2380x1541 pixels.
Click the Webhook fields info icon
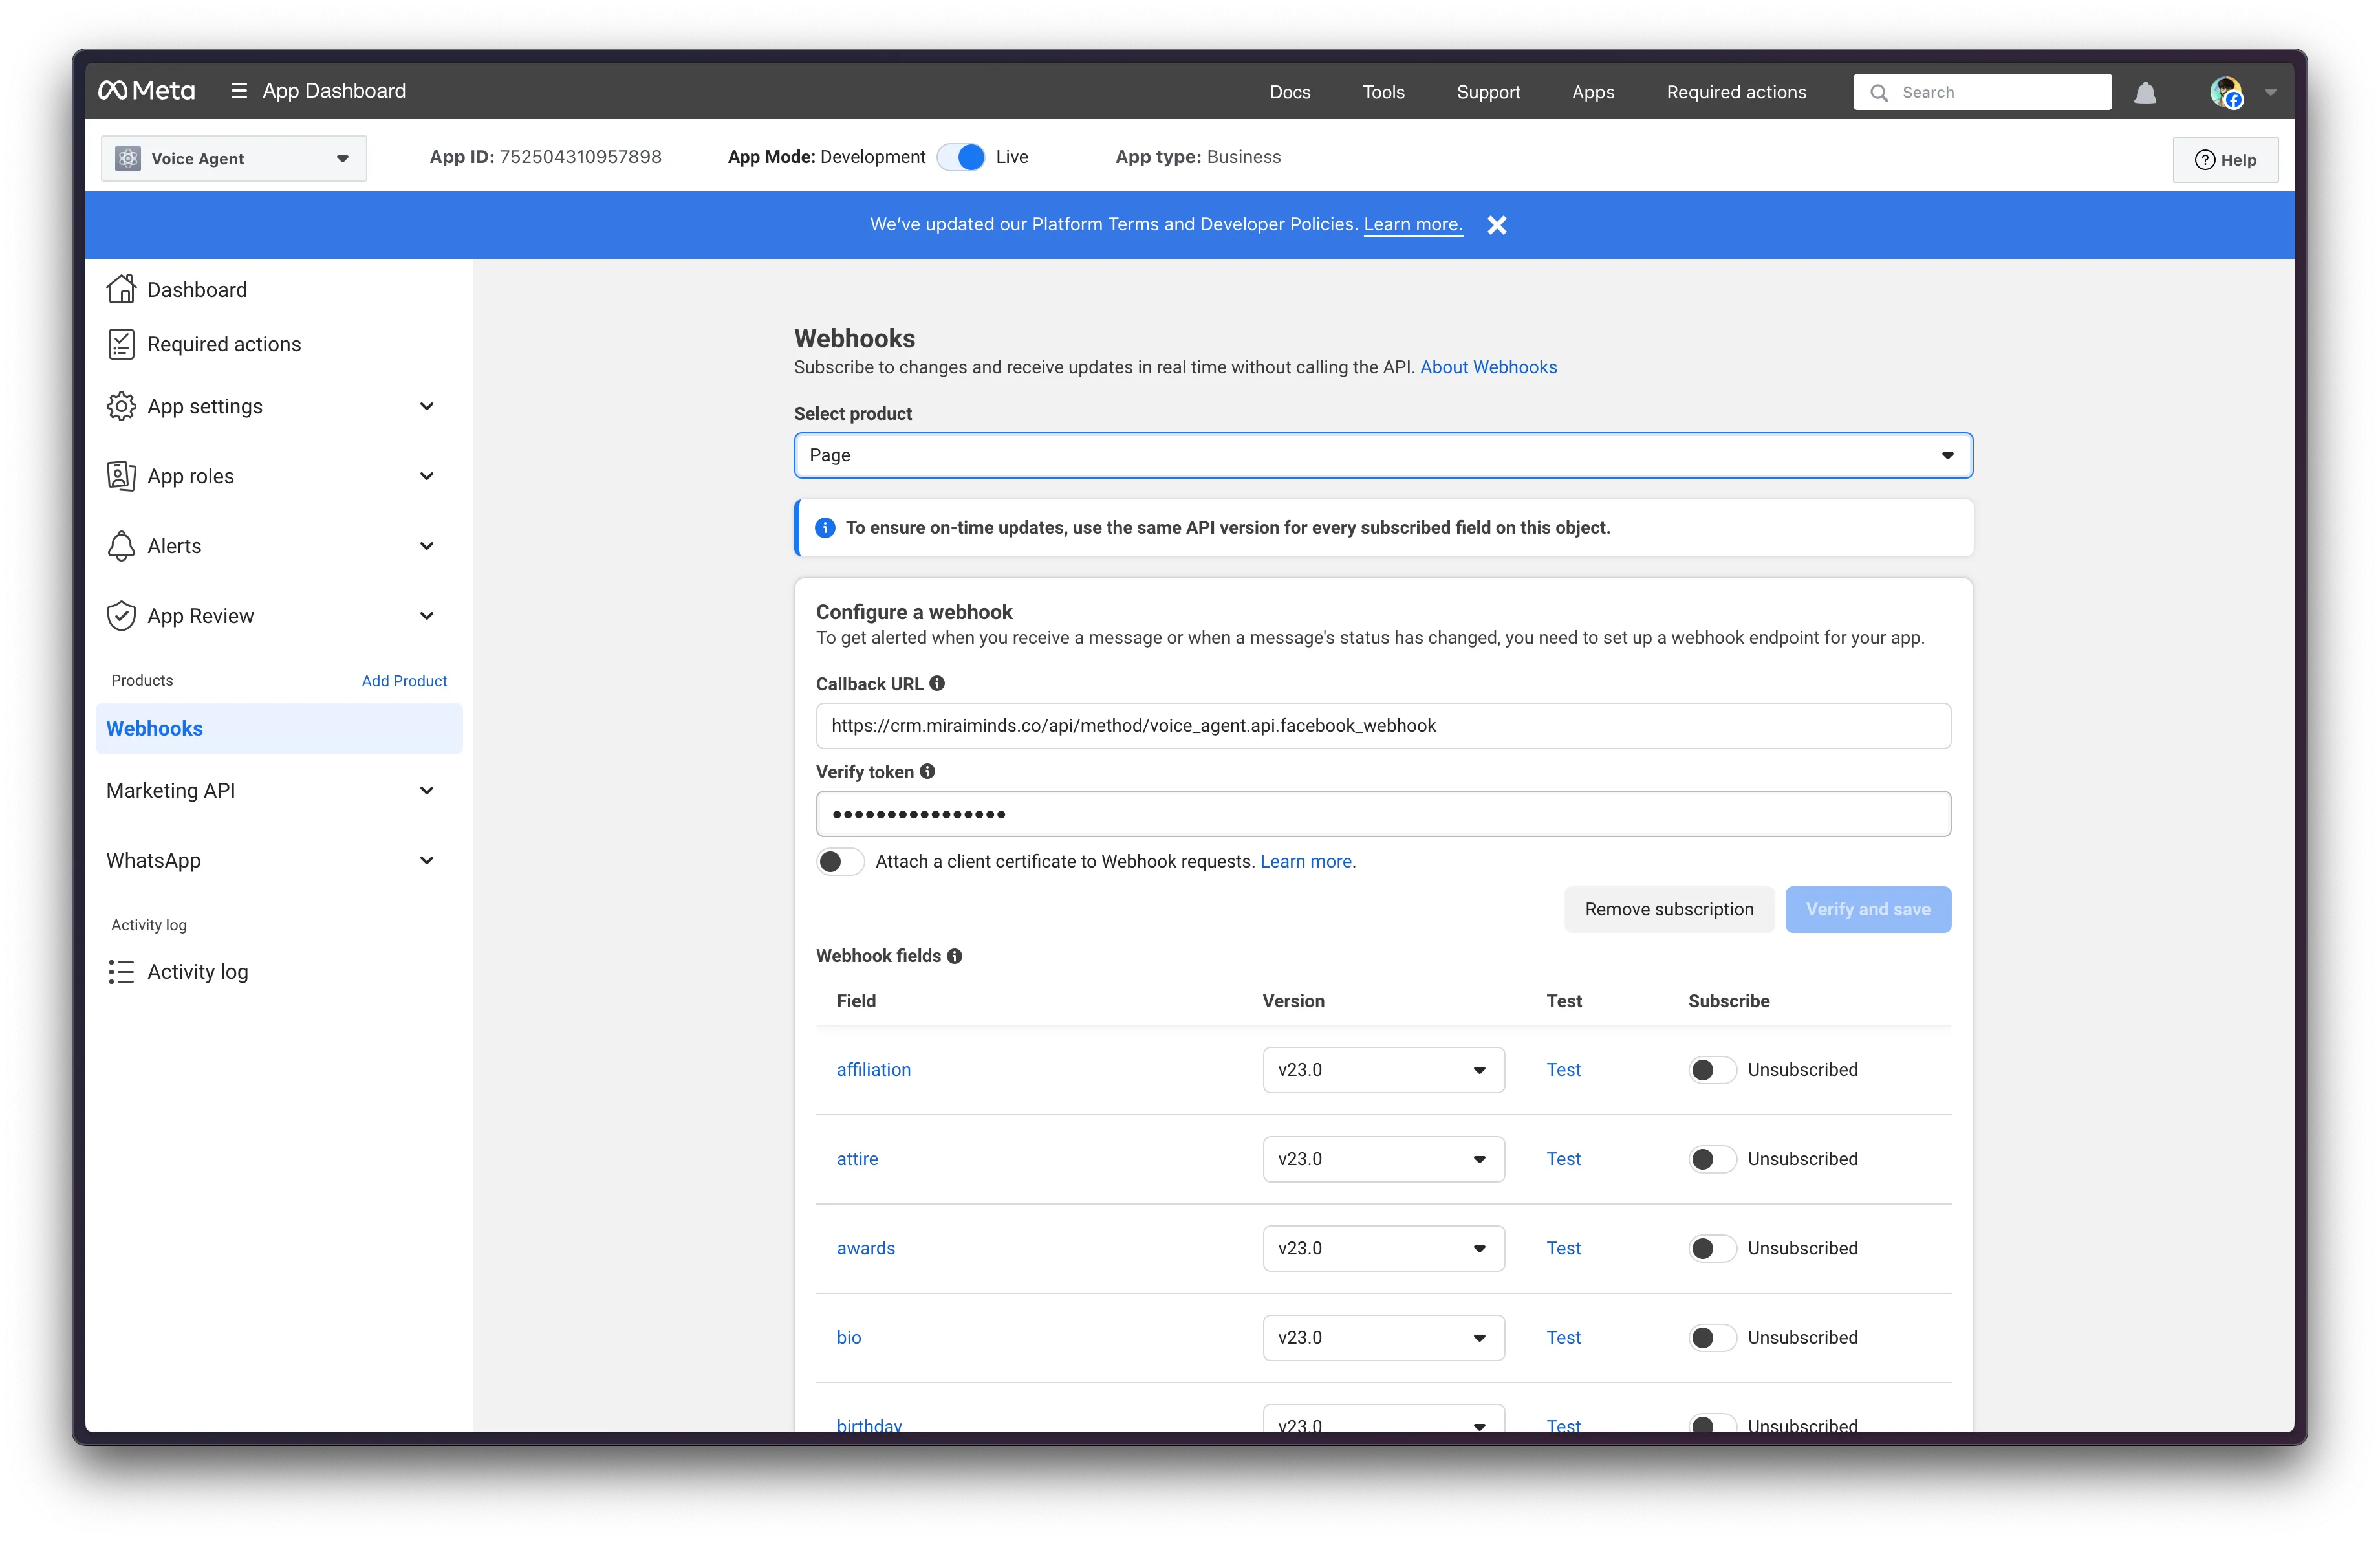coord(955,956)
